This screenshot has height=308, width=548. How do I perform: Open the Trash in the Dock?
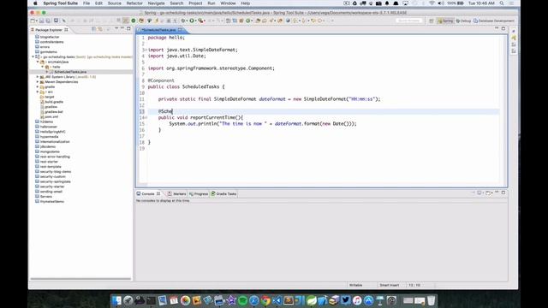tap(432, 300)
